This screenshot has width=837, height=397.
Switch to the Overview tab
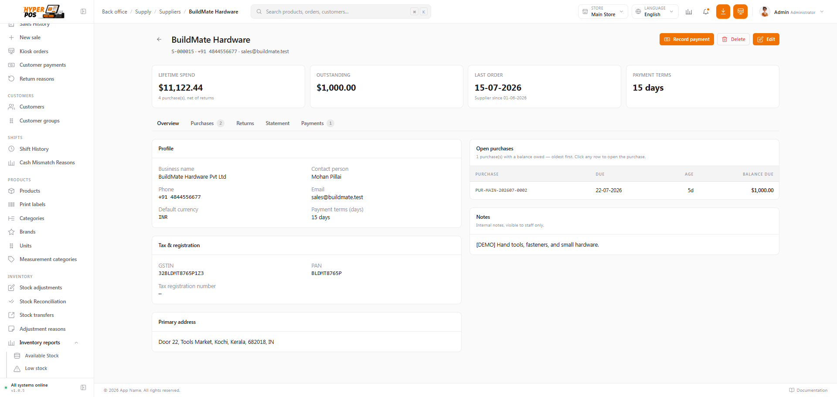point(168,123)
